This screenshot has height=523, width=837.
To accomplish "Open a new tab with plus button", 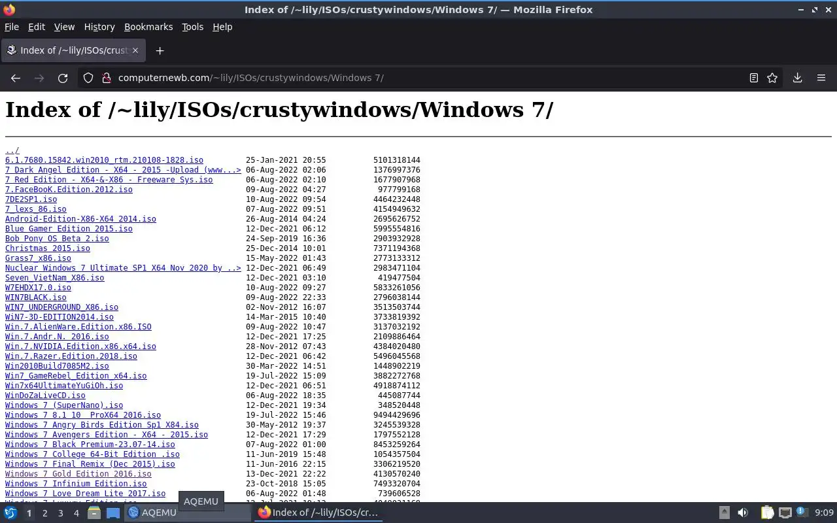I will (x=160, y=50).
